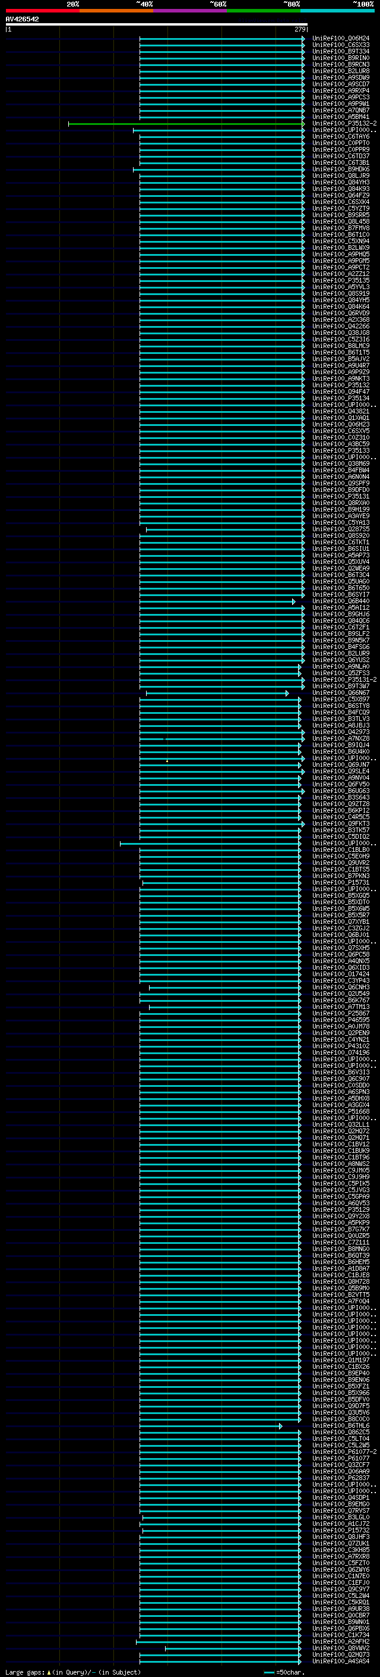
Task: Select hit label UniRef100_Q7ZUK1
Action: (340, 1544)
